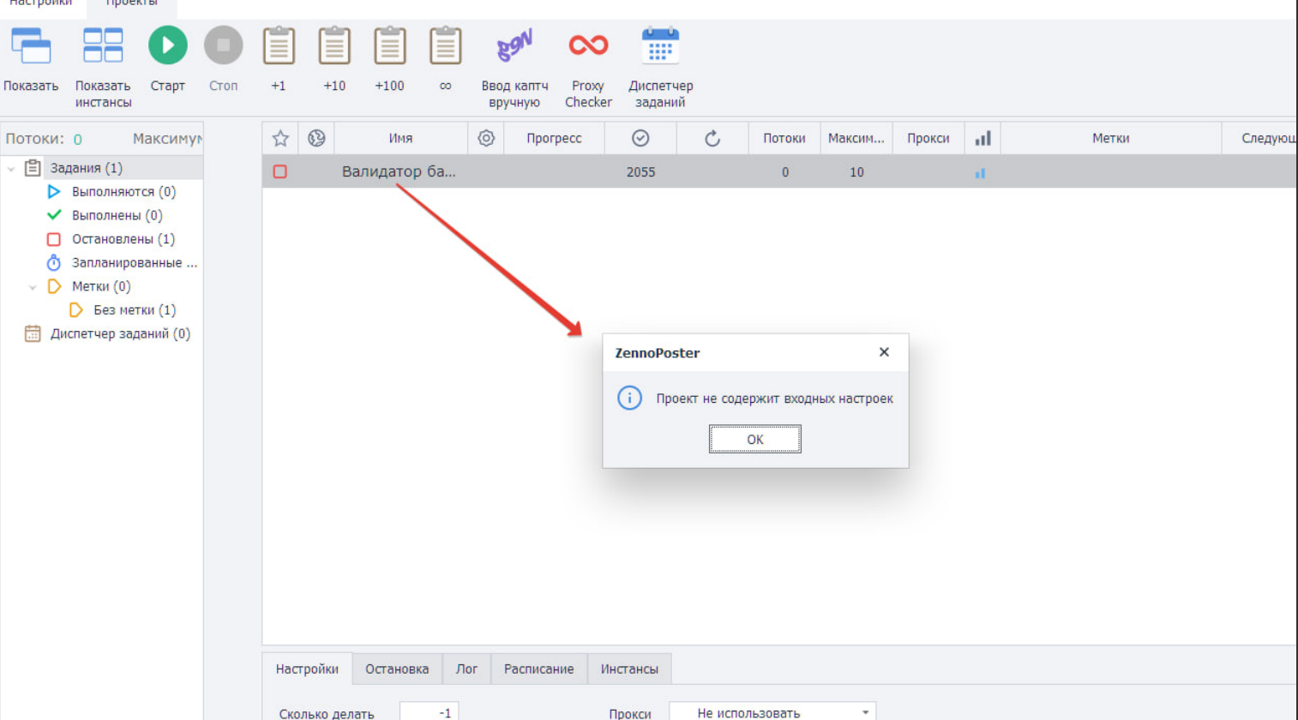Set infinite runs with ∞ clipboard icon

point(446,45)
